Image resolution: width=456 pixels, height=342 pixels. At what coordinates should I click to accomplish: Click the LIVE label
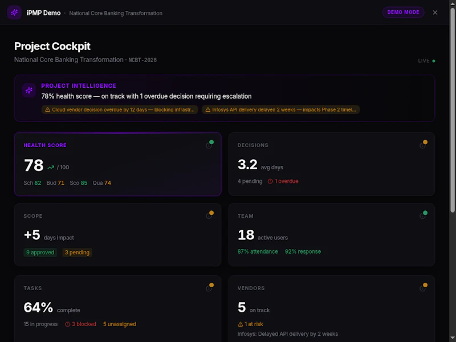pos(424,61)
